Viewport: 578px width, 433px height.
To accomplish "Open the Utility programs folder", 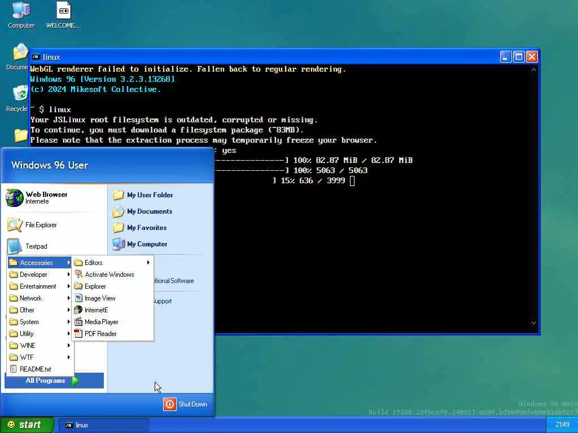I will [40, 333].
